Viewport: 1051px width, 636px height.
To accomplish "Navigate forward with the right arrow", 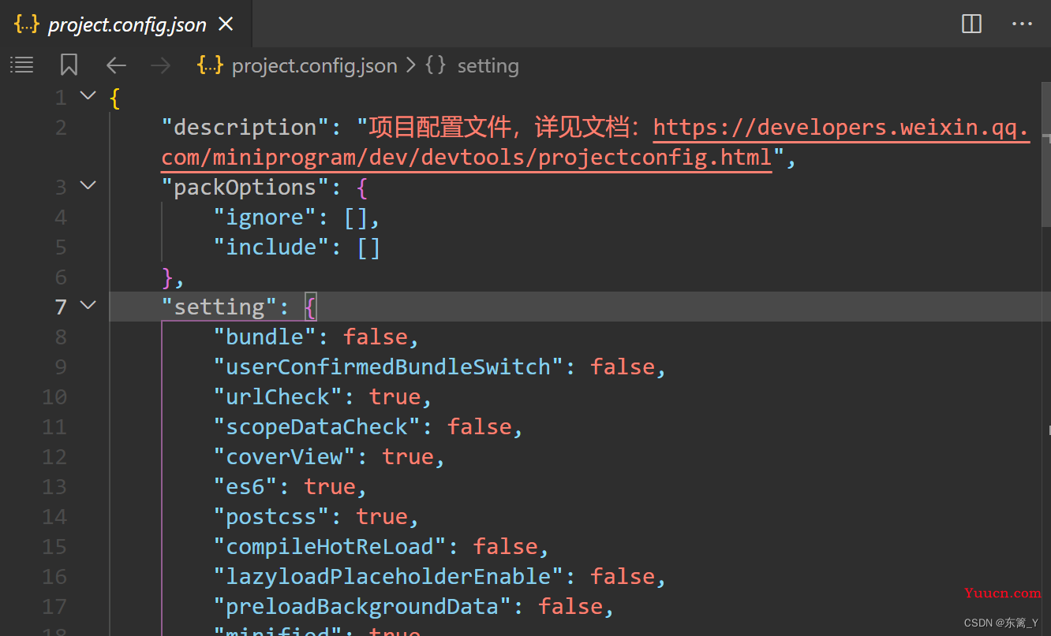I will click(x=160, y=65).
